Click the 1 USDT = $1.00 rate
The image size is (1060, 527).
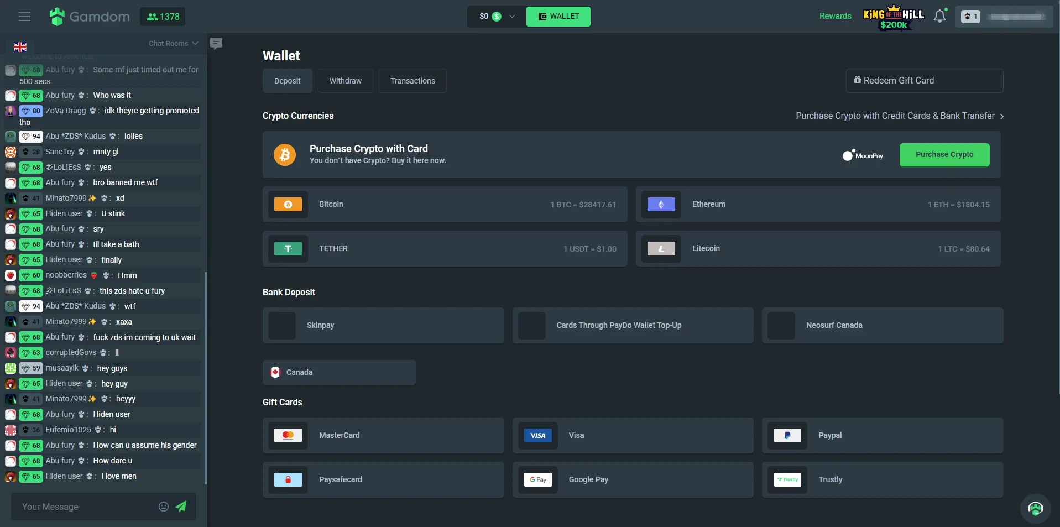(x=590, y=249)
